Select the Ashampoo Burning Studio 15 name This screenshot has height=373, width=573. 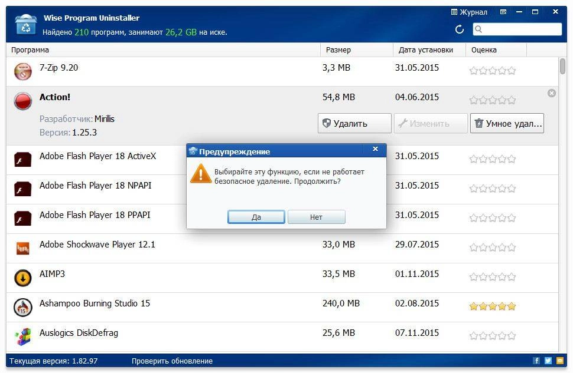(95, 303)
